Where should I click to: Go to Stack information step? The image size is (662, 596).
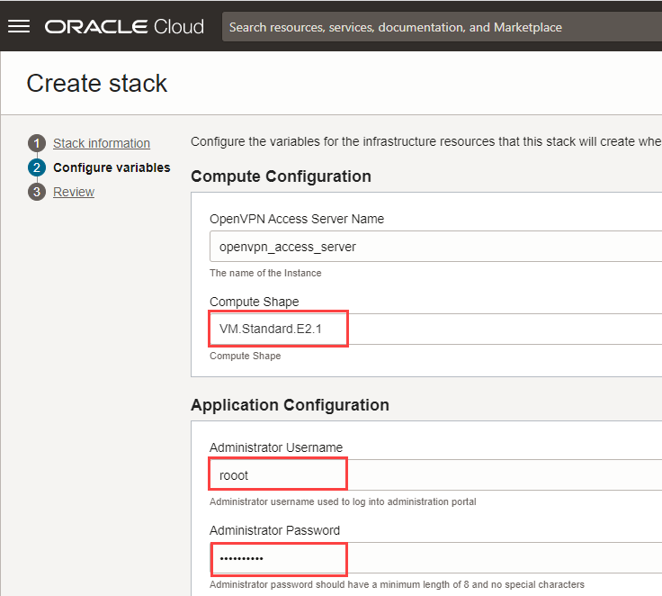[x=102, y=143]
